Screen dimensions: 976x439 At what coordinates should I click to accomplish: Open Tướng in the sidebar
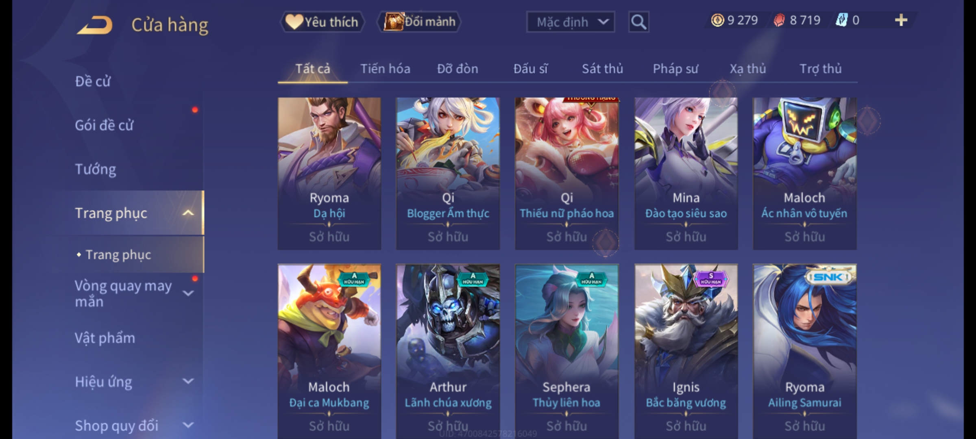pos(96,169)
